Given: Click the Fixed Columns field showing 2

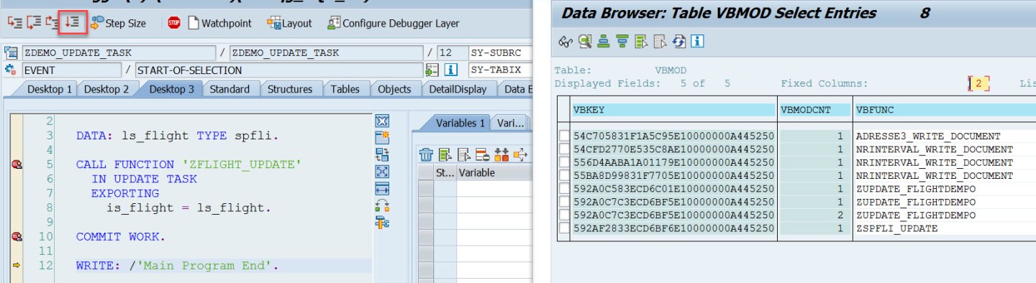Looking at the screenshot, I should point(978,83).
